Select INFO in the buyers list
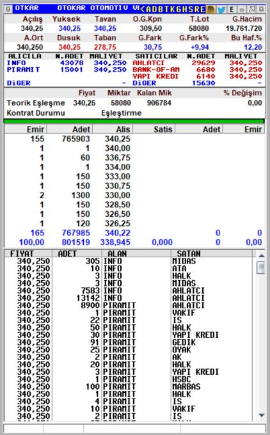 (16, 63)
